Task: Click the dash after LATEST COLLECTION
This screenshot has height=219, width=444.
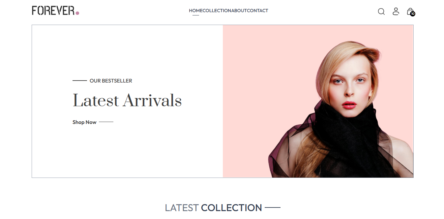Action: click(x=273, y=207)
